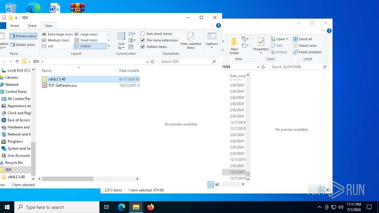Select the sdk6.2.5.40 folder row
Image resolution: width=379 pixels, height=213 pixels.
(90, 79)
